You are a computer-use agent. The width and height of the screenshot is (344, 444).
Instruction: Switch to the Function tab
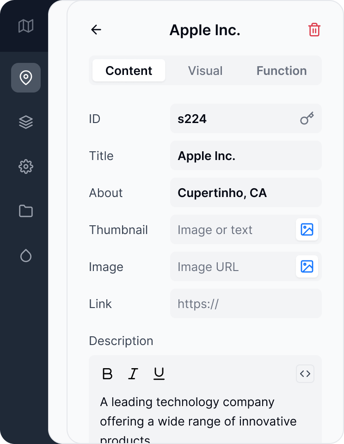tap(282, 70)
